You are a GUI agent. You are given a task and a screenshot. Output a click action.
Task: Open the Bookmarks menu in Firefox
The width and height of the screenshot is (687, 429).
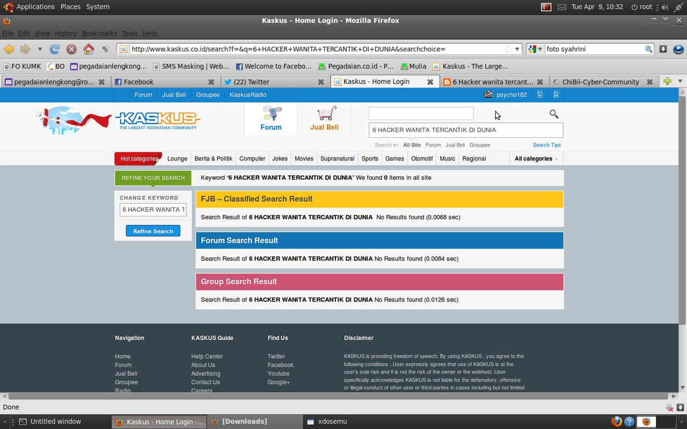click(x=99, y=33)
